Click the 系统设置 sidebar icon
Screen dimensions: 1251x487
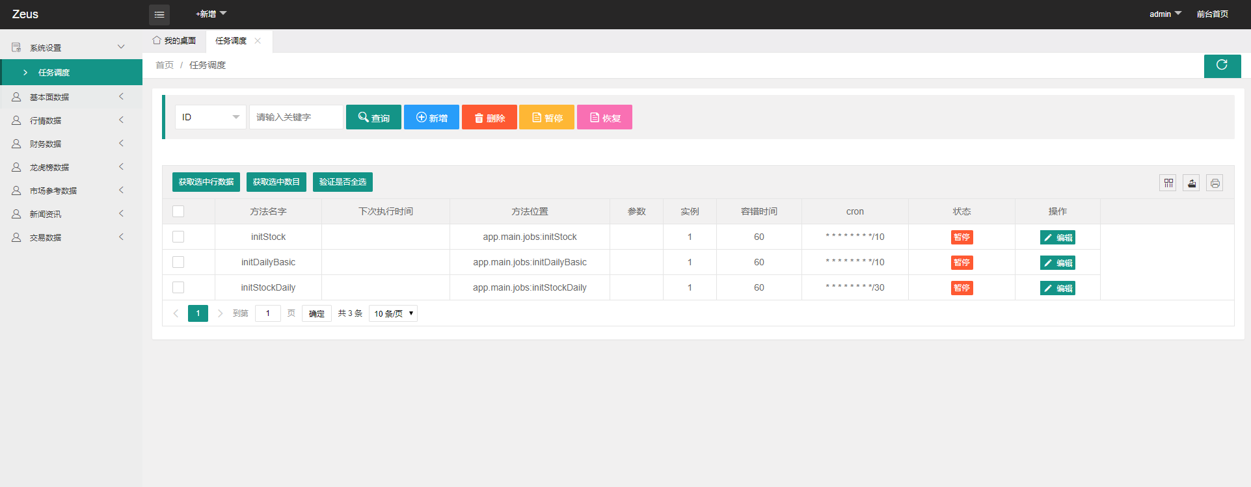16,47
